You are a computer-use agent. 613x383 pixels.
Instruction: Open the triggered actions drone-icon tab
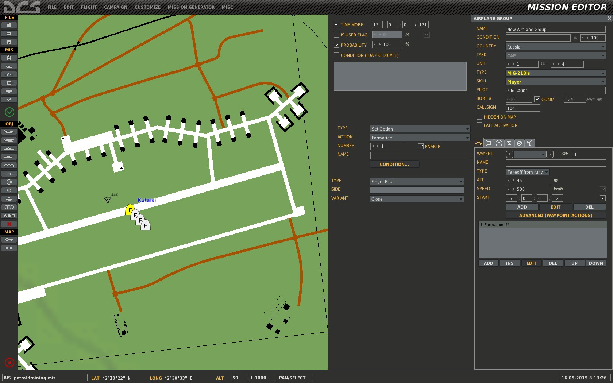pyautogui.click(x=499, y=143)
